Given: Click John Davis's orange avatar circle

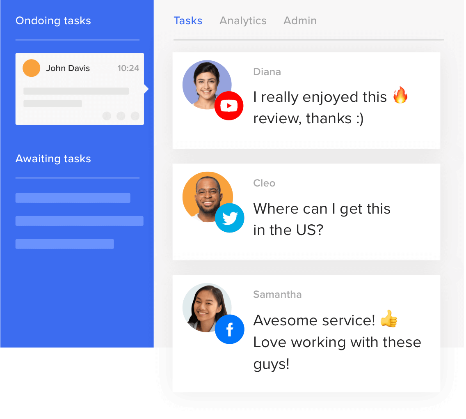Looking at the screenshot, I should 31,68.
